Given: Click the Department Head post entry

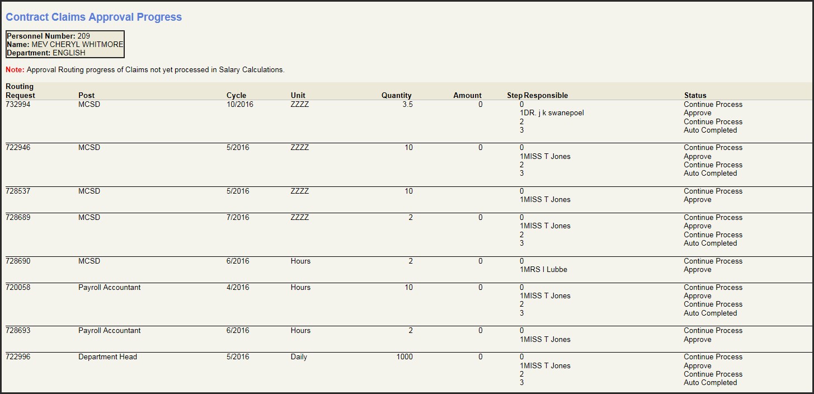Looking at the screenshot, I should pyautogui.click(x=107, y=357).
